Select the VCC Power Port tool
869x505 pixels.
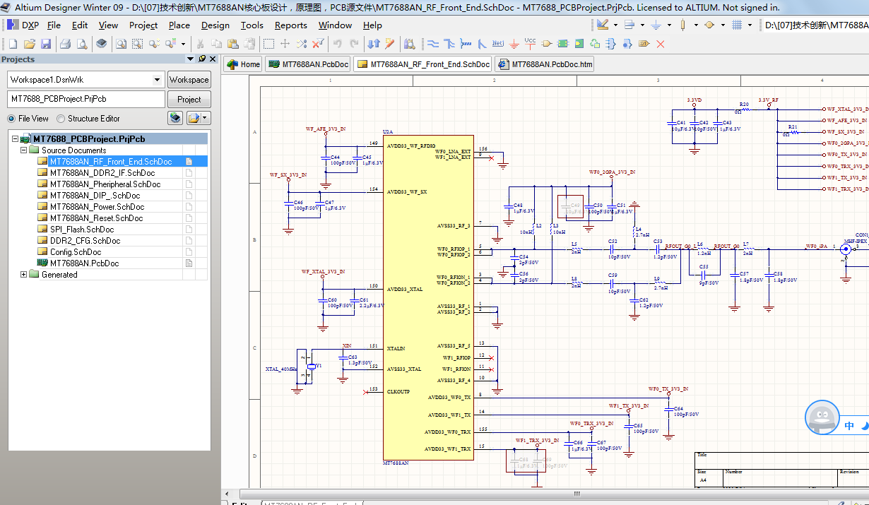tap(530, 44)
